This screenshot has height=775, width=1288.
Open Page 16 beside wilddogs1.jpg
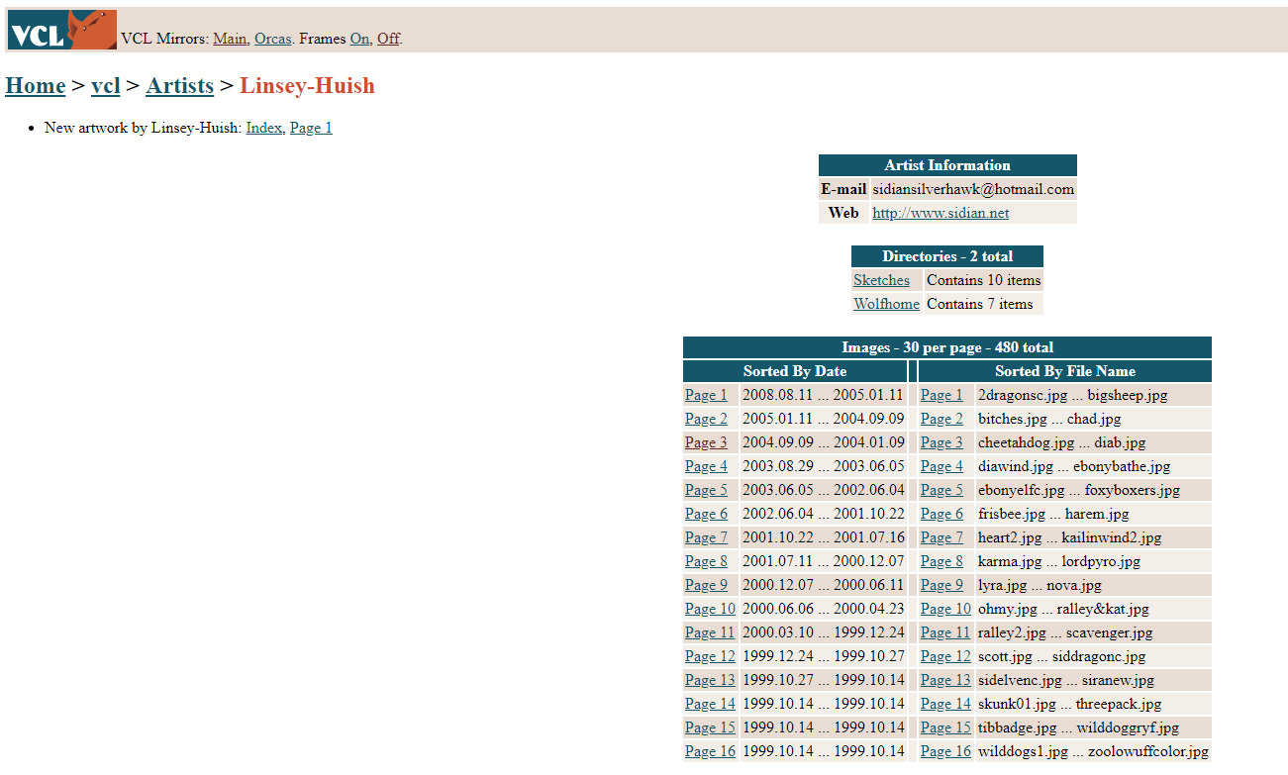945,751
